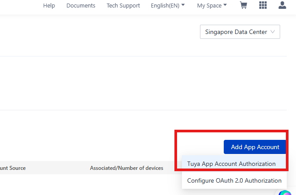
Task: Open the Singapore Data Center dropdown
Action: pos(240,32)
